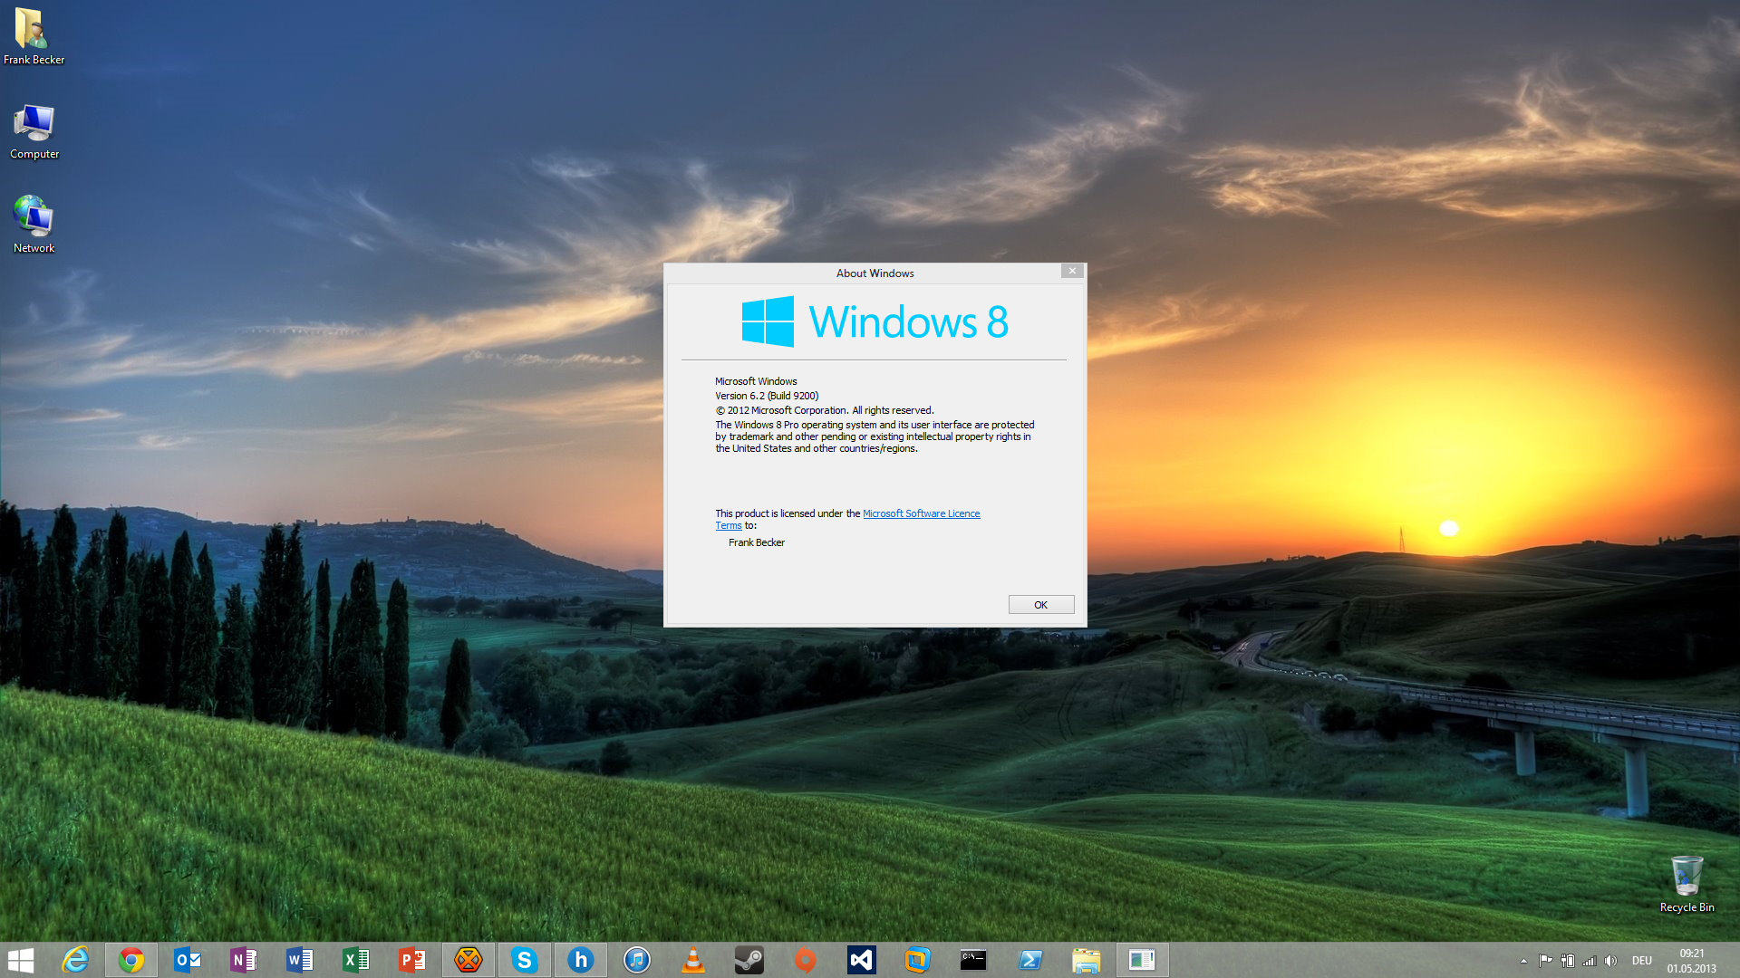Open the Command Prompt
This screenshot has height=978, width=1740.
pyautogui.click(x=974, y=960)
